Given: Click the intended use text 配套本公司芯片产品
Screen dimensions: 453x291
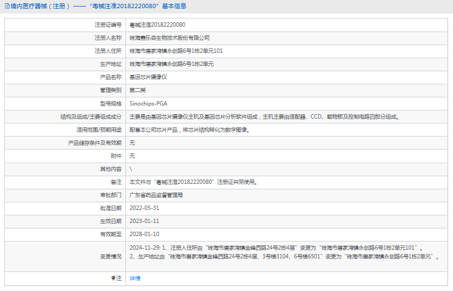Looking at the screenshot, I should [x=190, y=129].
